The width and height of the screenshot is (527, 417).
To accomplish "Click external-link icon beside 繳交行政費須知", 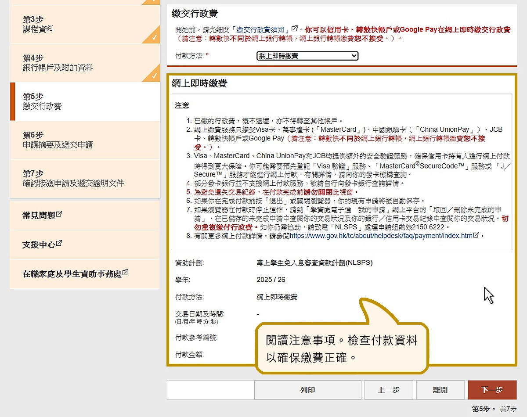I will coord(295,29).
